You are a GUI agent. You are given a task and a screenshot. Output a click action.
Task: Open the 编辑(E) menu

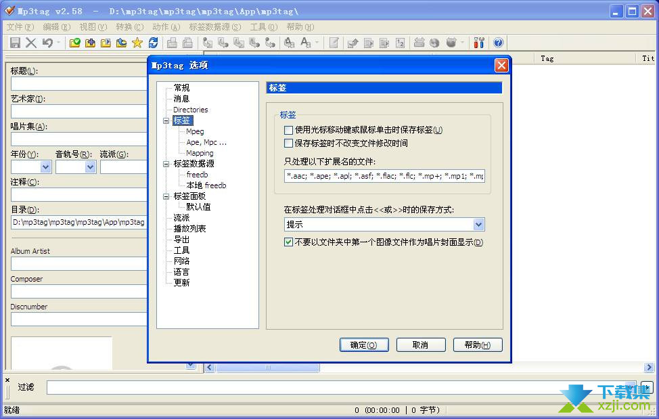[56, 27]
